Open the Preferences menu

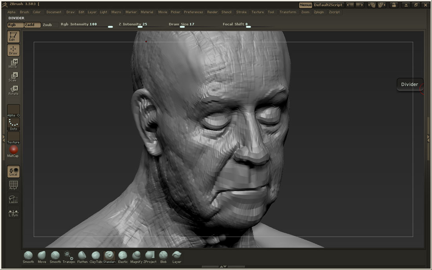193,12
